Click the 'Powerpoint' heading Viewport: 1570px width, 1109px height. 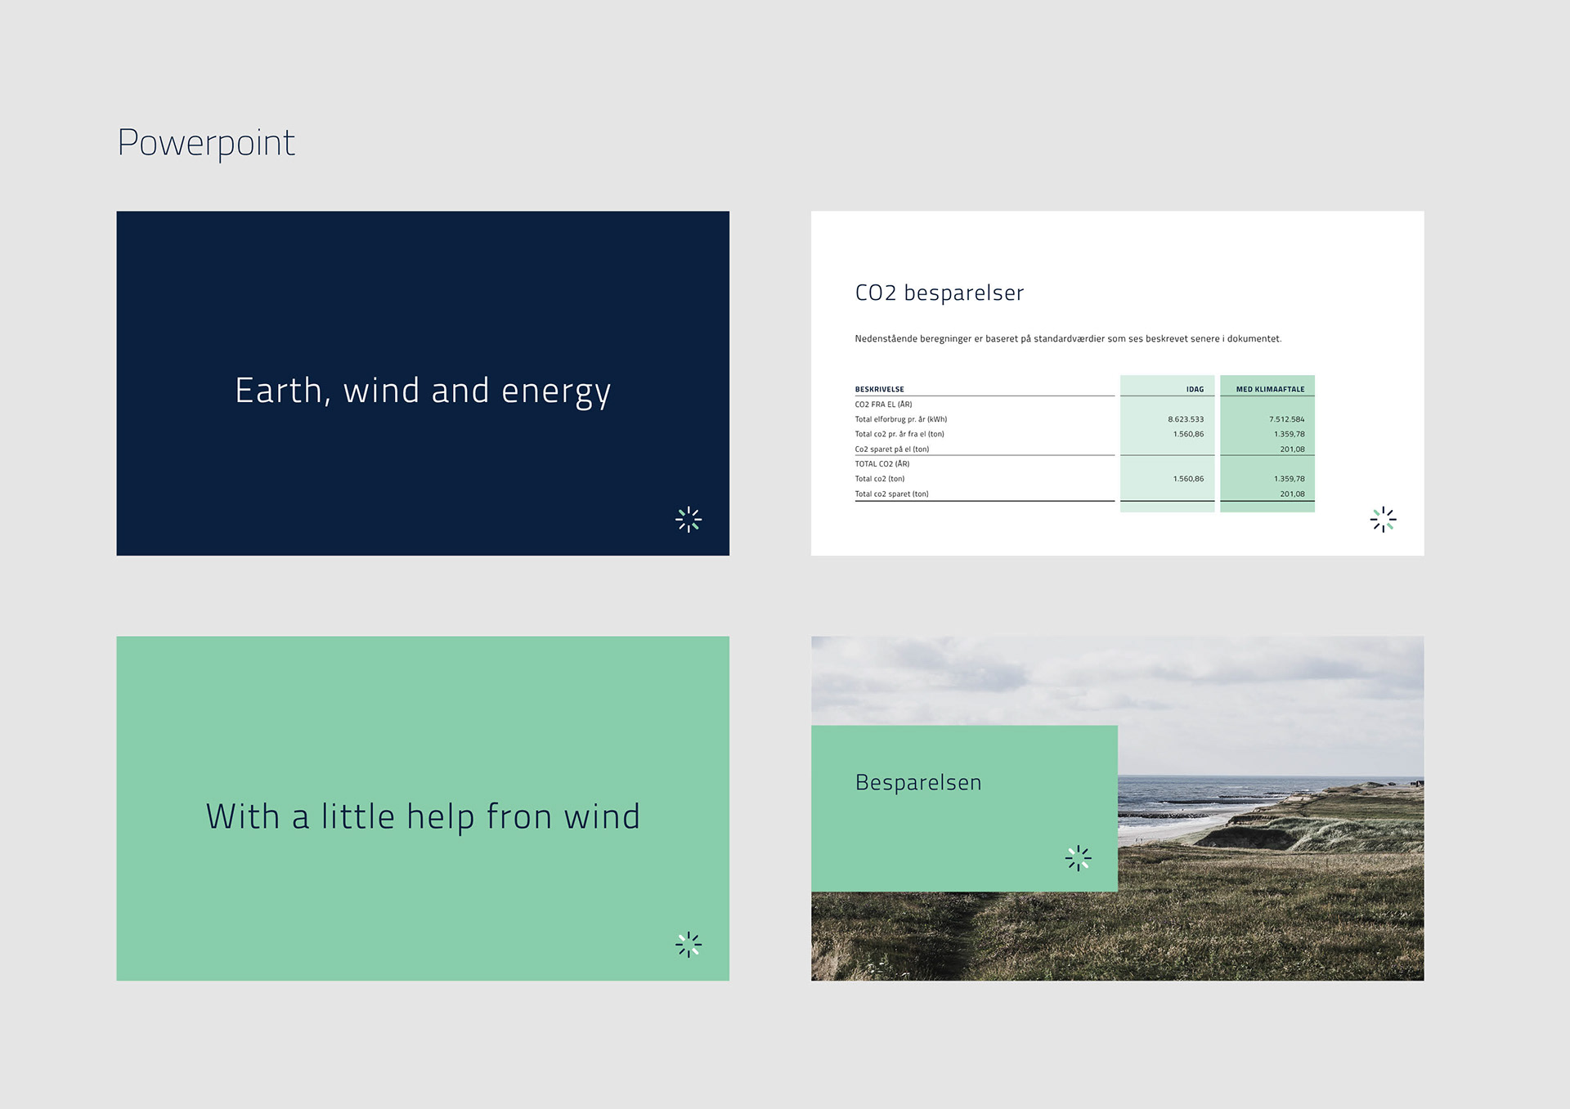(206, 143)
